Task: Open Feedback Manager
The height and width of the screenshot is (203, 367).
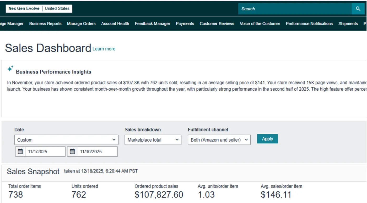Action: click(152, 24)
